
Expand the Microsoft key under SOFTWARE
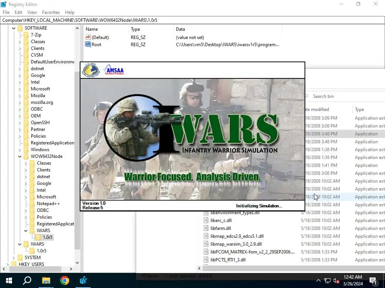pyautogui.click(x=20, y=89)
